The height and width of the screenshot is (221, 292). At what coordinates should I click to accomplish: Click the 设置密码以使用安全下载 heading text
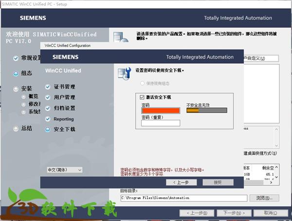point(160,70)
